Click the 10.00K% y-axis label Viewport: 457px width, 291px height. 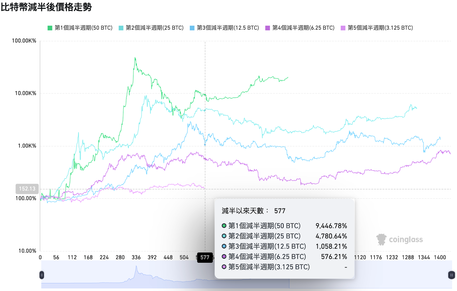click(25, 93)
